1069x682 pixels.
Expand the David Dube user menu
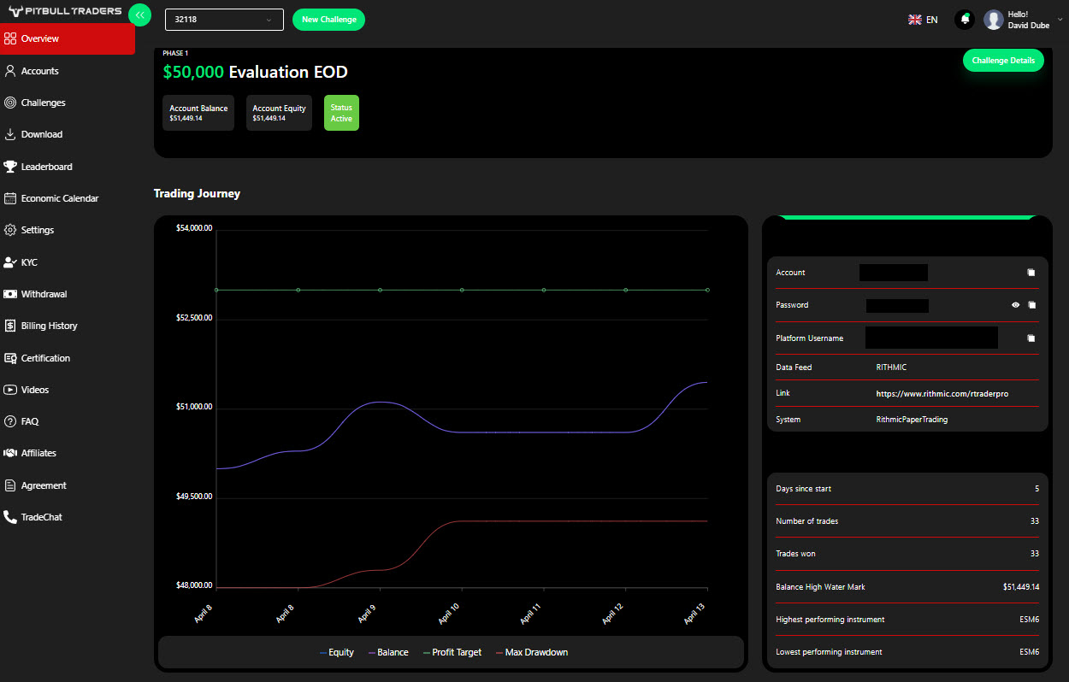point(1060,20)
